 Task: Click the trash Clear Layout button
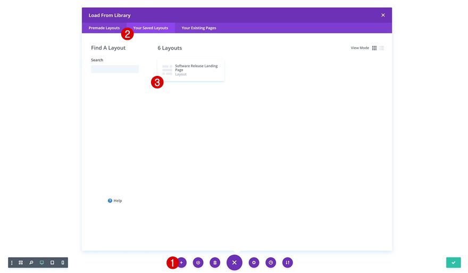(x=215, y=262)
